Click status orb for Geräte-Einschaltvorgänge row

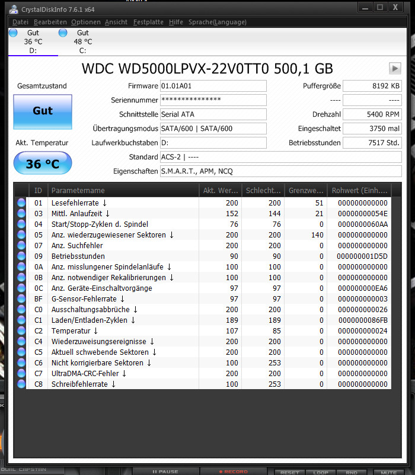coord(21,288)
